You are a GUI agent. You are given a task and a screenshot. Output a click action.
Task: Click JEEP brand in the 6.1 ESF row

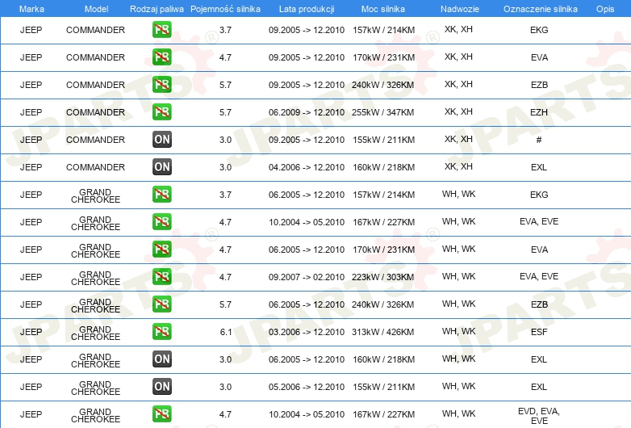[31, 332]
